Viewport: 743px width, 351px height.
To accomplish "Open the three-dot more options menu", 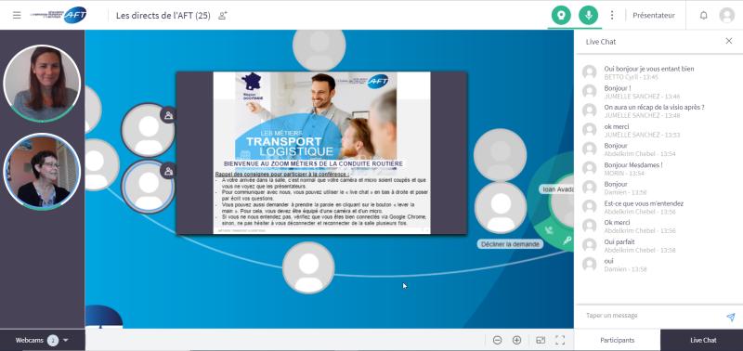I will [x=612, y=15].
